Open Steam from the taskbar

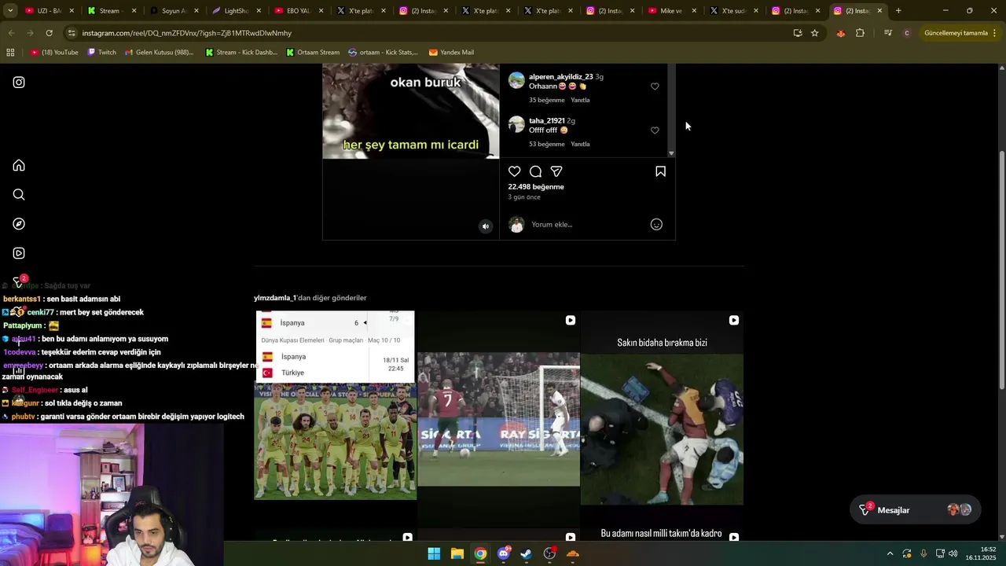click(x=527, y=553)
